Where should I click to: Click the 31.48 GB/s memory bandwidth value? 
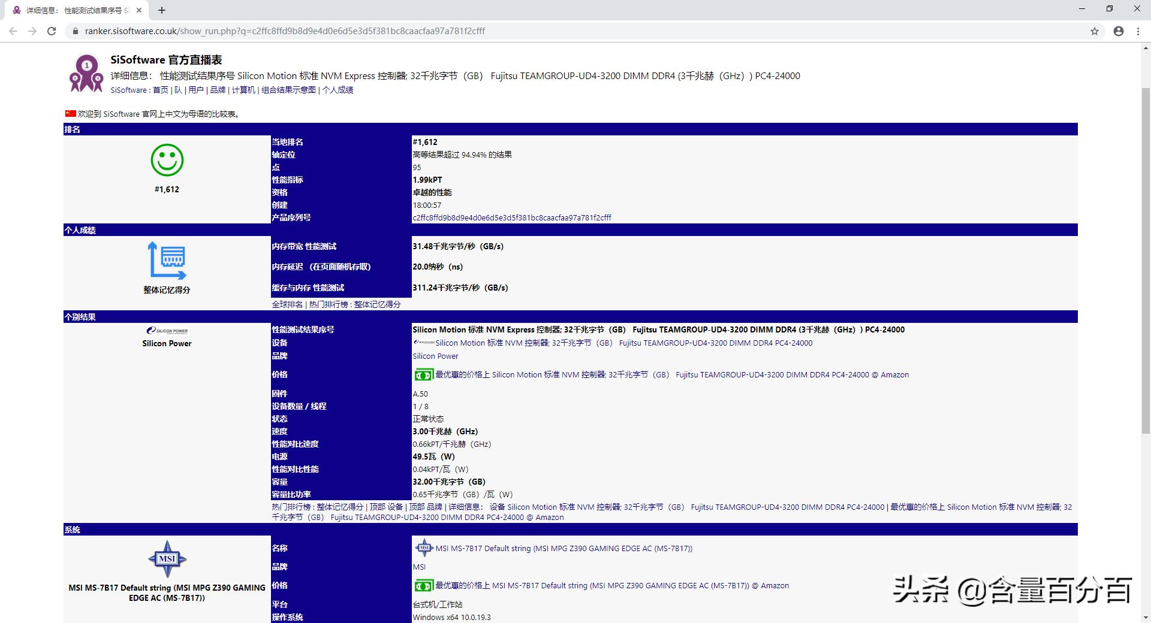tap(458, 247)
